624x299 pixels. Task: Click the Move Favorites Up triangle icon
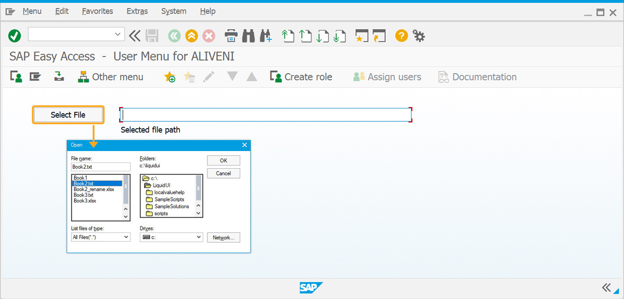tap(252, 77)
